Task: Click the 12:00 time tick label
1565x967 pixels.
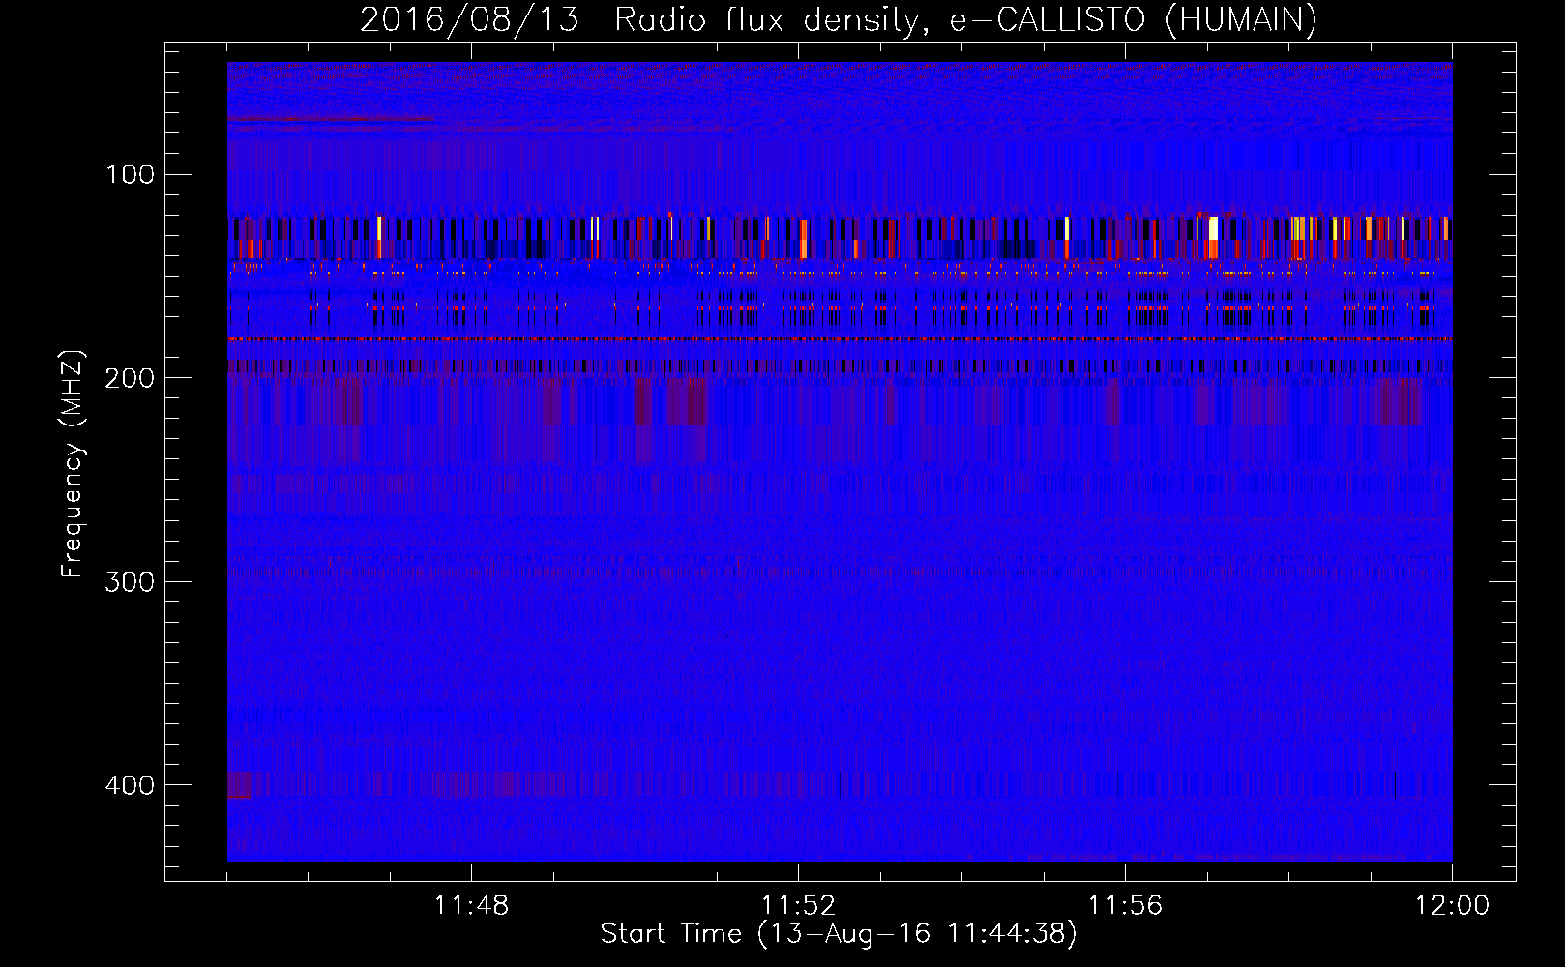Action: point(1452,906)
